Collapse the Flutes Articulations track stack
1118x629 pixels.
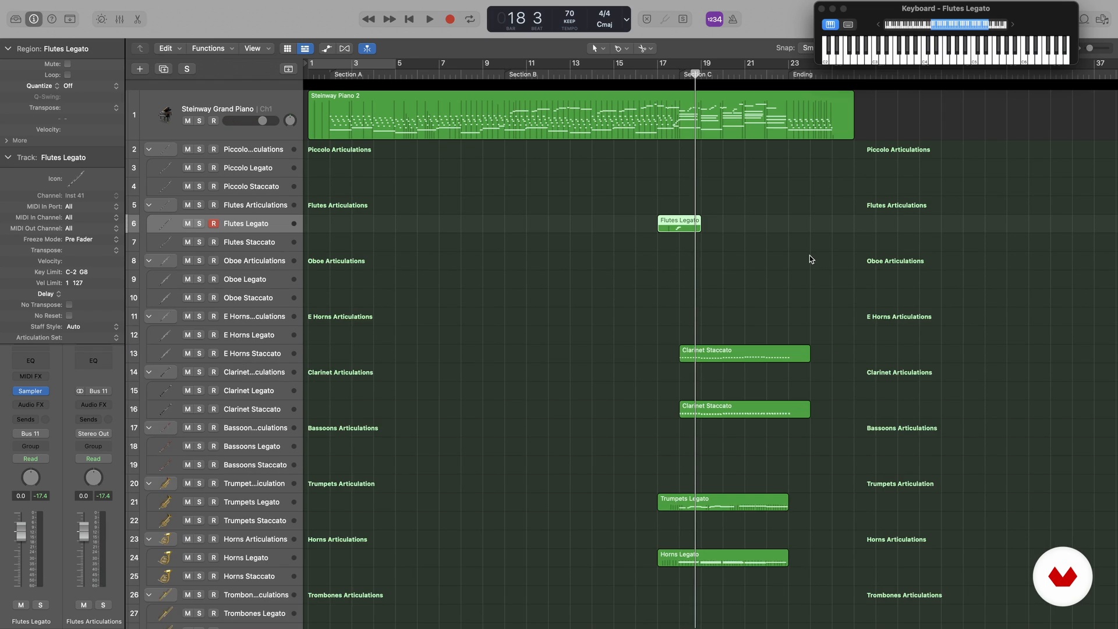[x=149, y=205]
